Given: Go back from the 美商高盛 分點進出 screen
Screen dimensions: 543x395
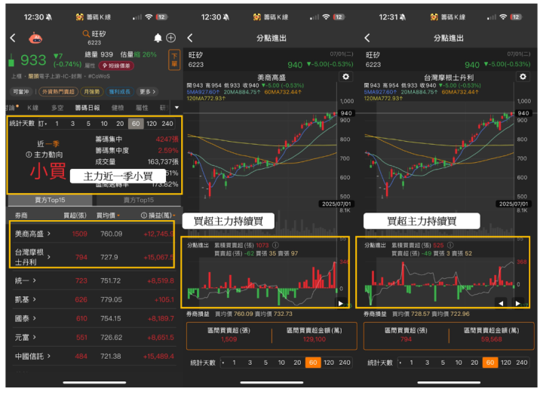Looking at the screenshot, I should pyautogui.click(x=190, y=38).
